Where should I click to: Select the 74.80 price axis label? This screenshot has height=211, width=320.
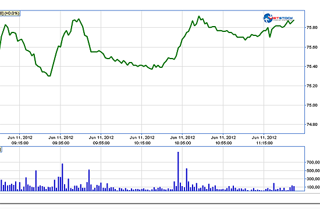pos(312,124)
